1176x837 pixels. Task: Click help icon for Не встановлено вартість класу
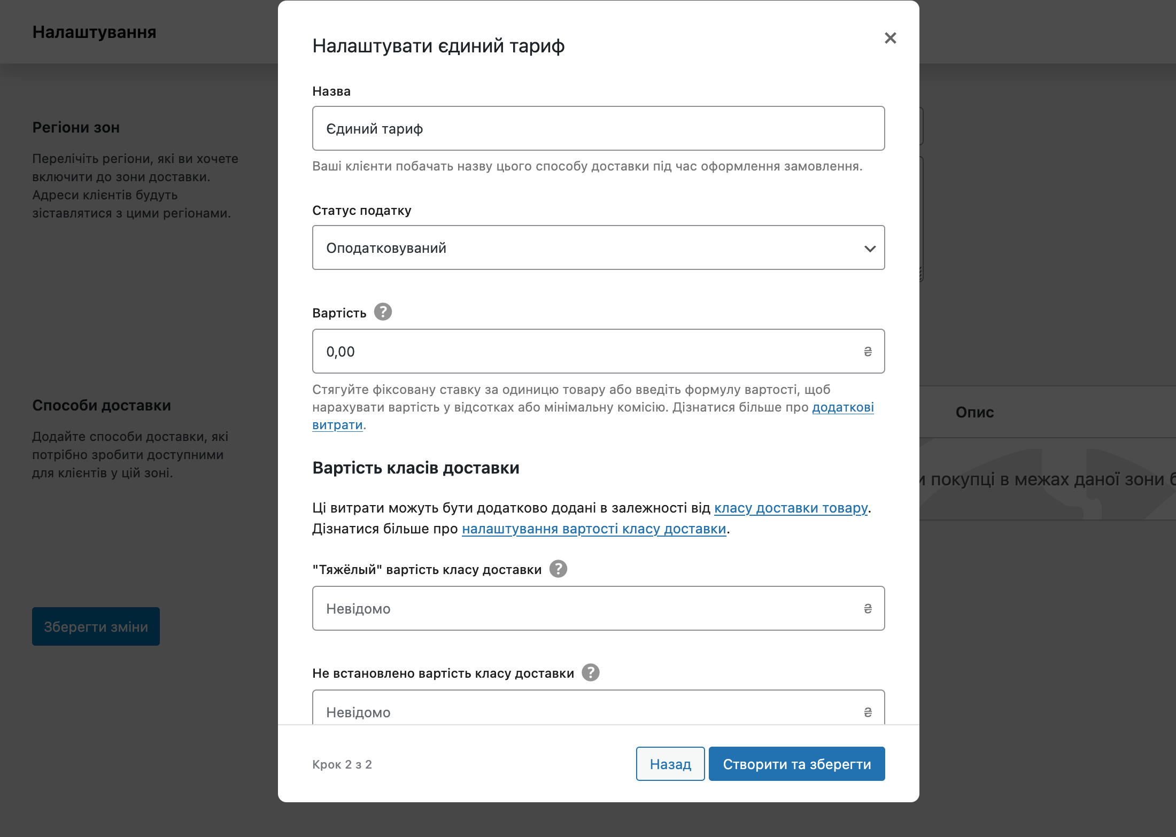coord(590,672)
